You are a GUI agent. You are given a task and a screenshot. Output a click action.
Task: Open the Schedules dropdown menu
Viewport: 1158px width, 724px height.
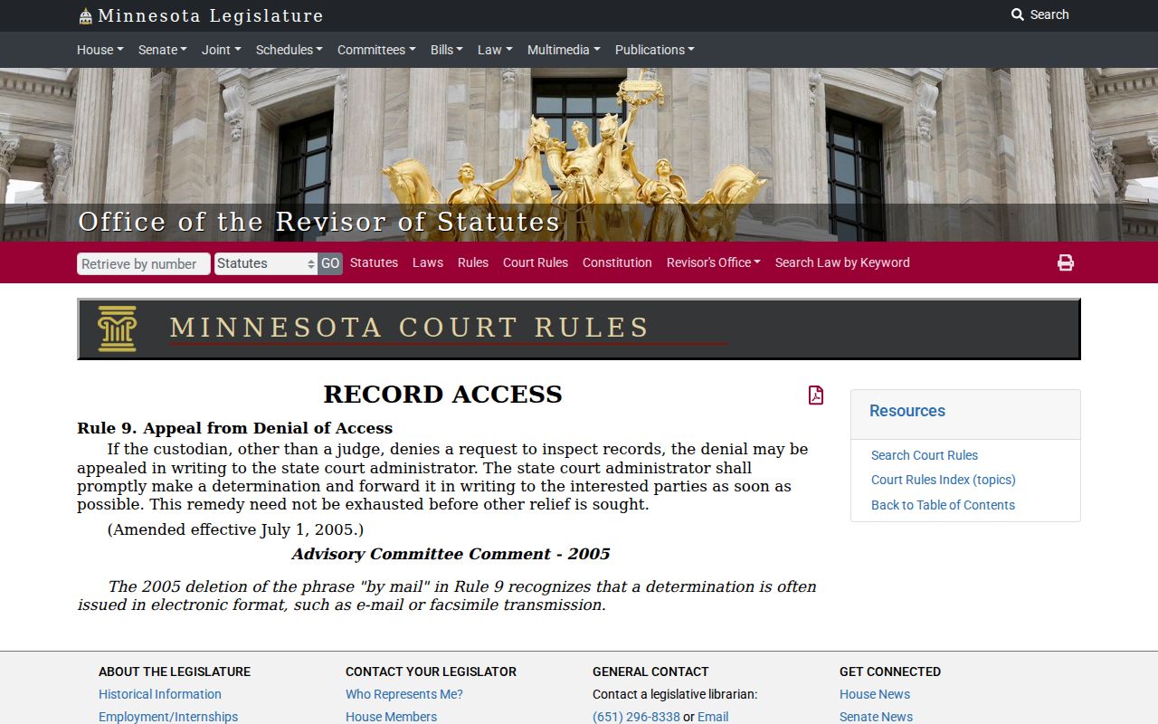click(289, 50)
